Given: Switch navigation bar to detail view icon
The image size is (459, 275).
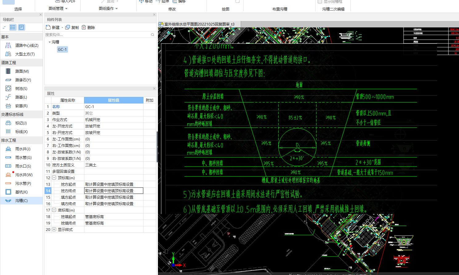Looking at the screenshot, I should tap(21, 27).
